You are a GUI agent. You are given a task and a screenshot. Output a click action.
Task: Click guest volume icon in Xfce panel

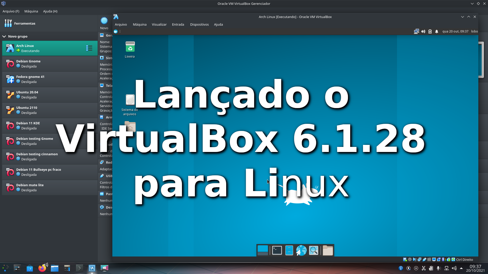[423, 31]
